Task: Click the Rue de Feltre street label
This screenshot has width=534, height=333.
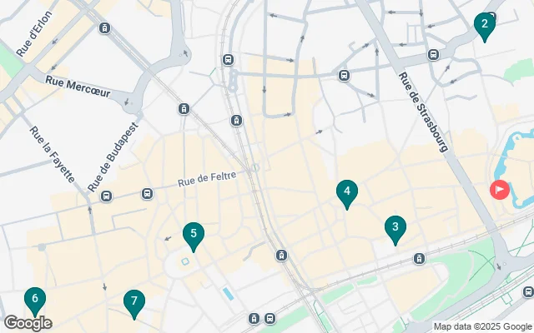Action: (x=207, y=179)
